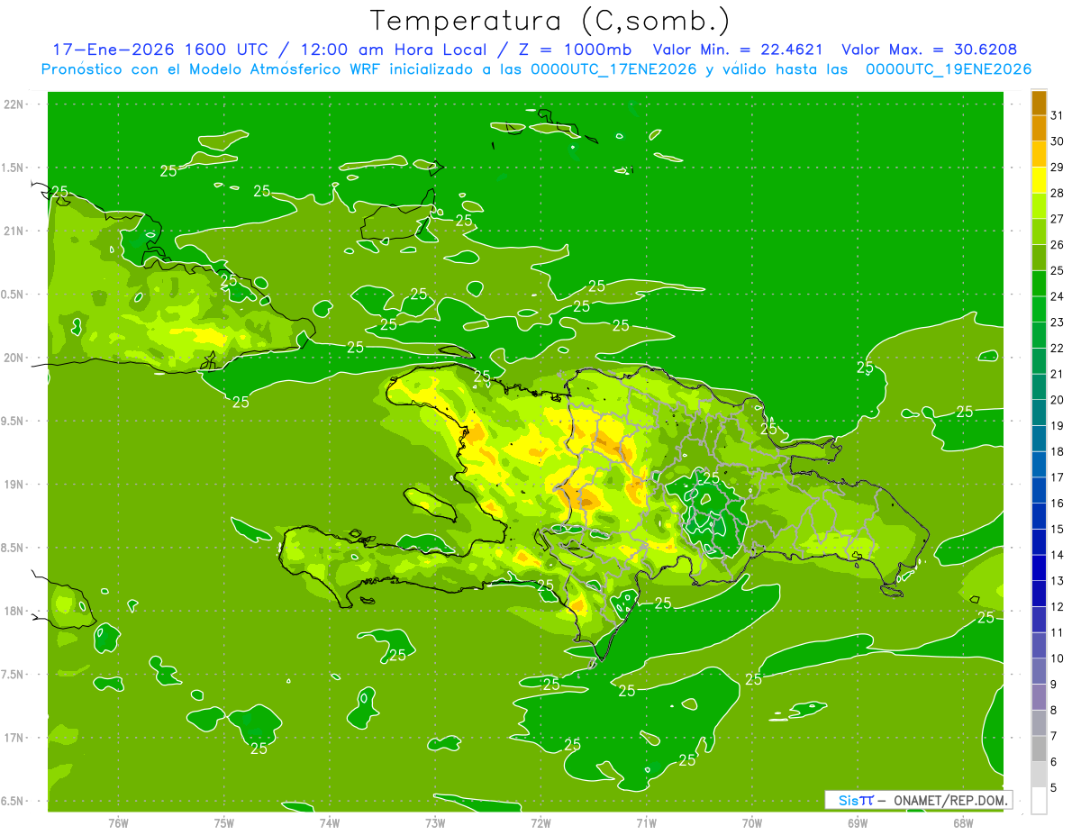Click the 21N latitude axis label

pos(14,231)
